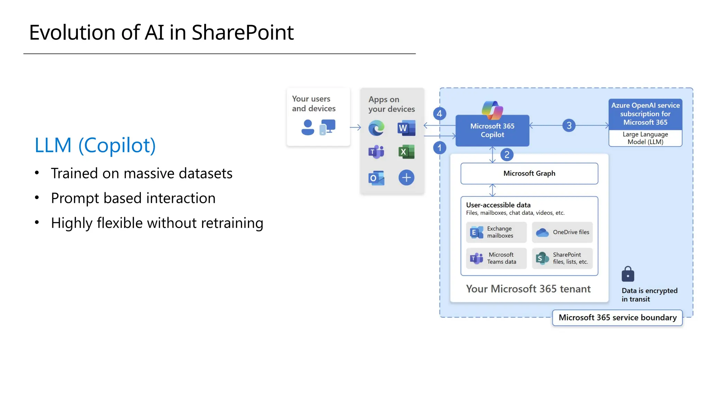Screen dimensions: 709x399
Task: Click the Outlook app icon
Action: tap(376, 178)
